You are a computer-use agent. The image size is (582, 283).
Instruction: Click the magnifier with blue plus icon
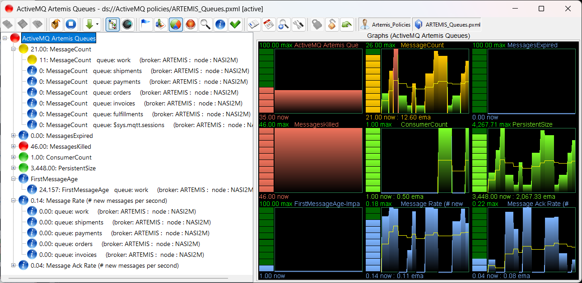[283, 24]
